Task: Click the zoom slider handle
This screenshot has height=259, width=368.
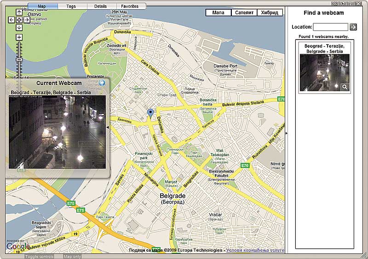Action: (x=19, y=60)
